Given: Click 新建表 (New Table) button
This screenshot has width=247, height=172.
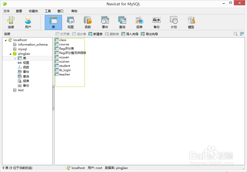Looking at the screenshot, I should [95, 34].
